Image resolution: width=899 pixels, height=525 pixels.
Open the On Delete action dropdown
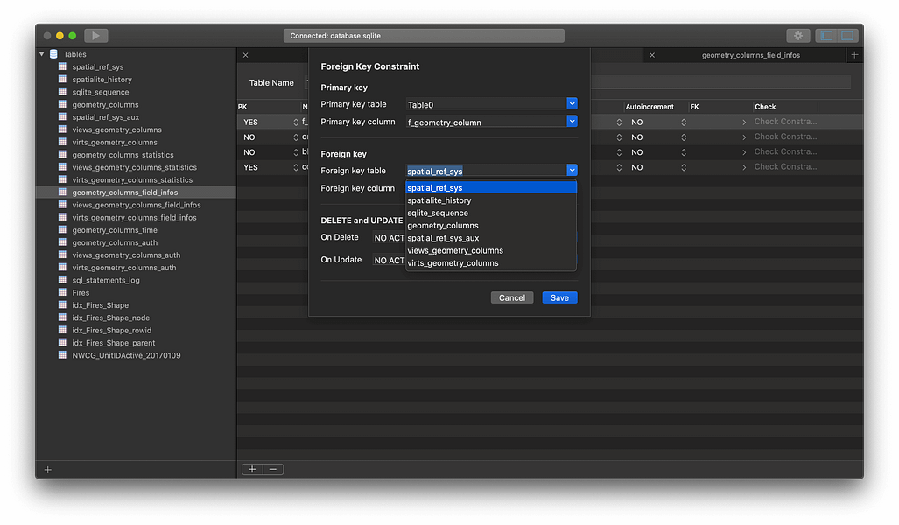[x=389, y=237]
